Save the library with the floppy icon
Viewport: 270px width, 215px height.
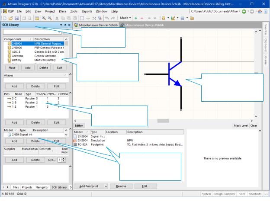16,18
